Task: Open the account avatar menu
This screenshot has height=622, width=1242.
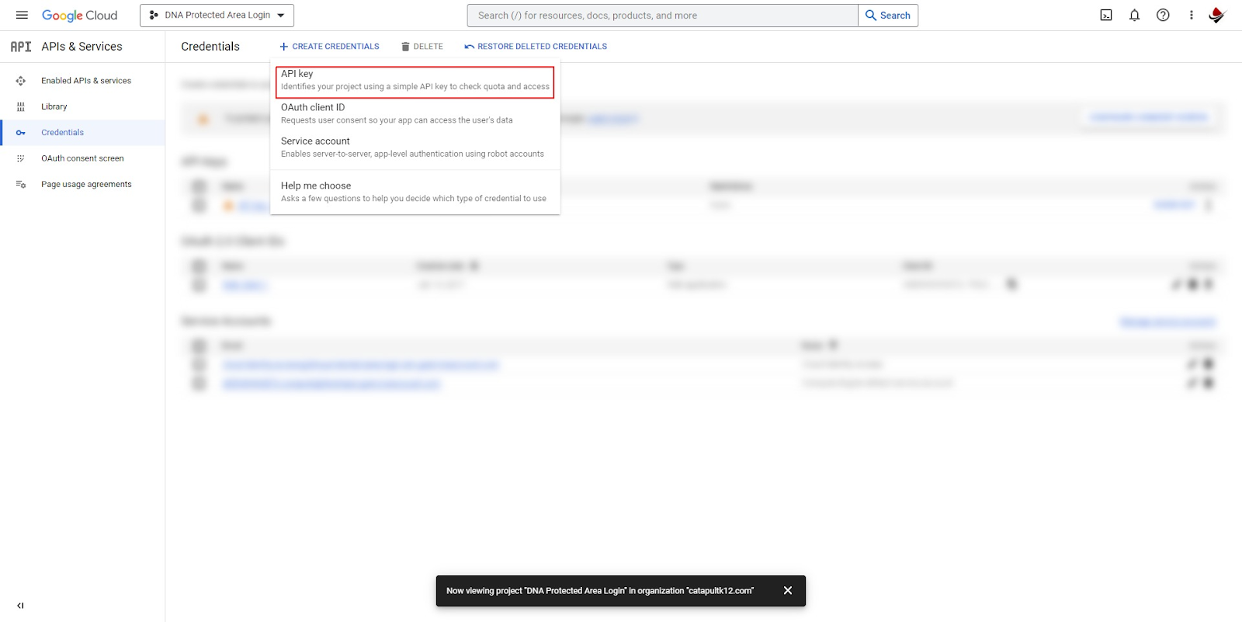Action: point(1216,16)
